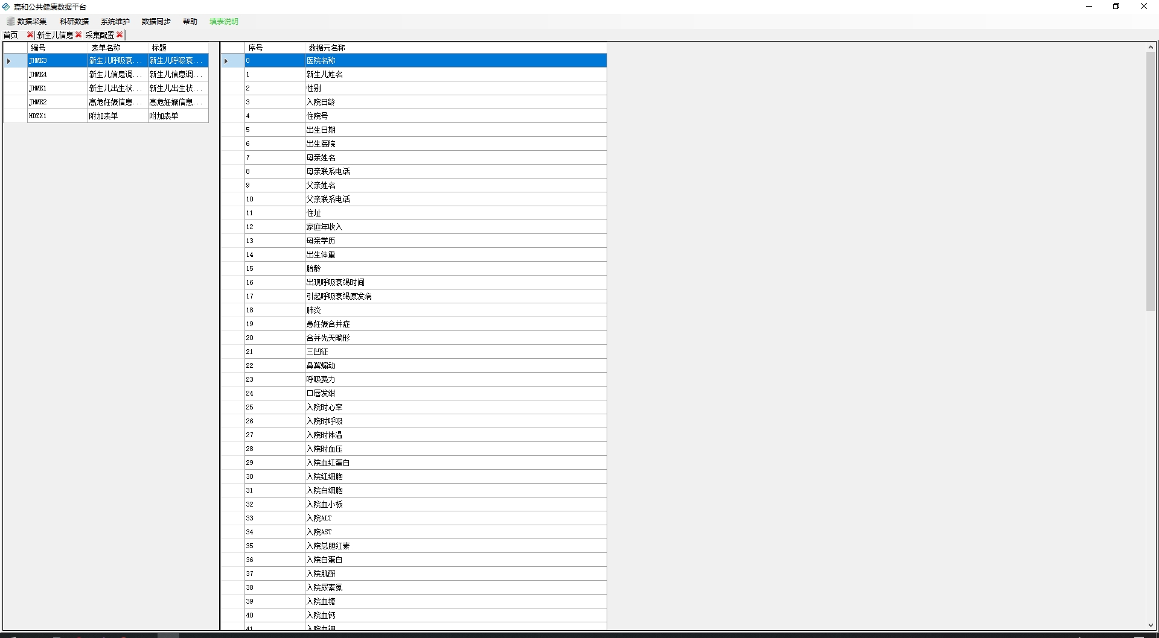Click the 标题 column header in left table
This screenshot has height=638, width=1159.
coord(178,48)
